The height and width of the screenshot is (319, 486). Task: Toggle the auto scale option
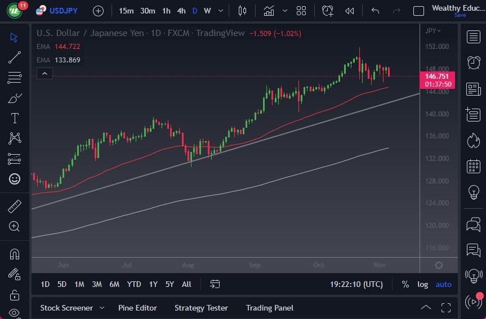point(444,284)
